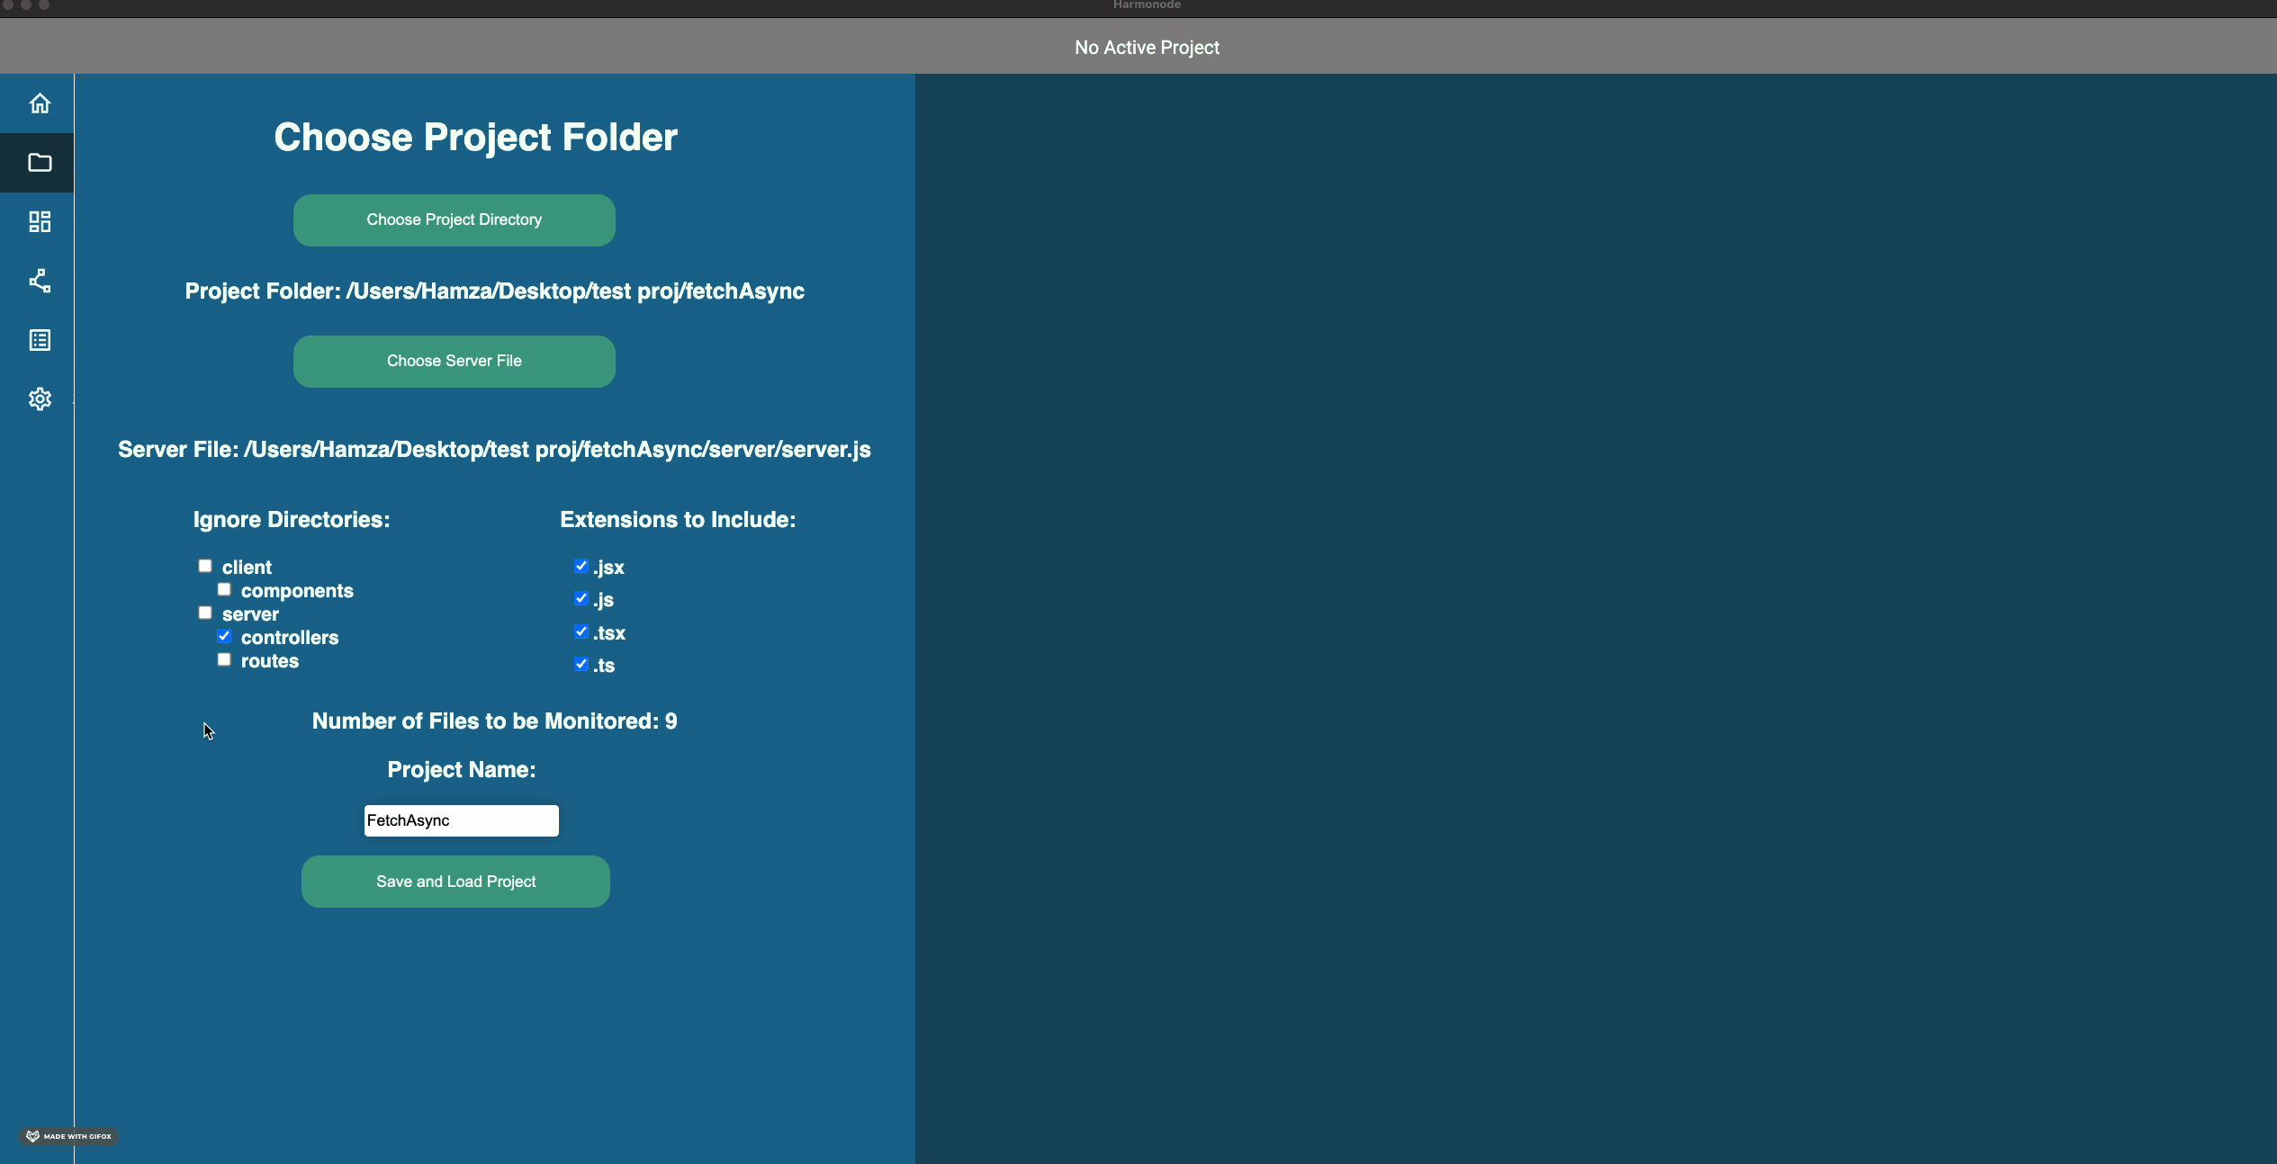This screenshot has width=2277, height=1164.
Task: Check the server directory checkbox
Action: pos(205,613)
